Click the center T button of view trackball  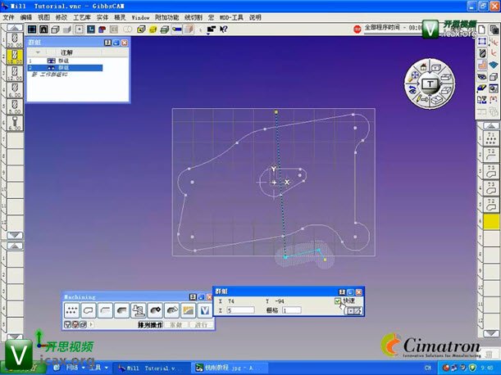click(431, 84)
